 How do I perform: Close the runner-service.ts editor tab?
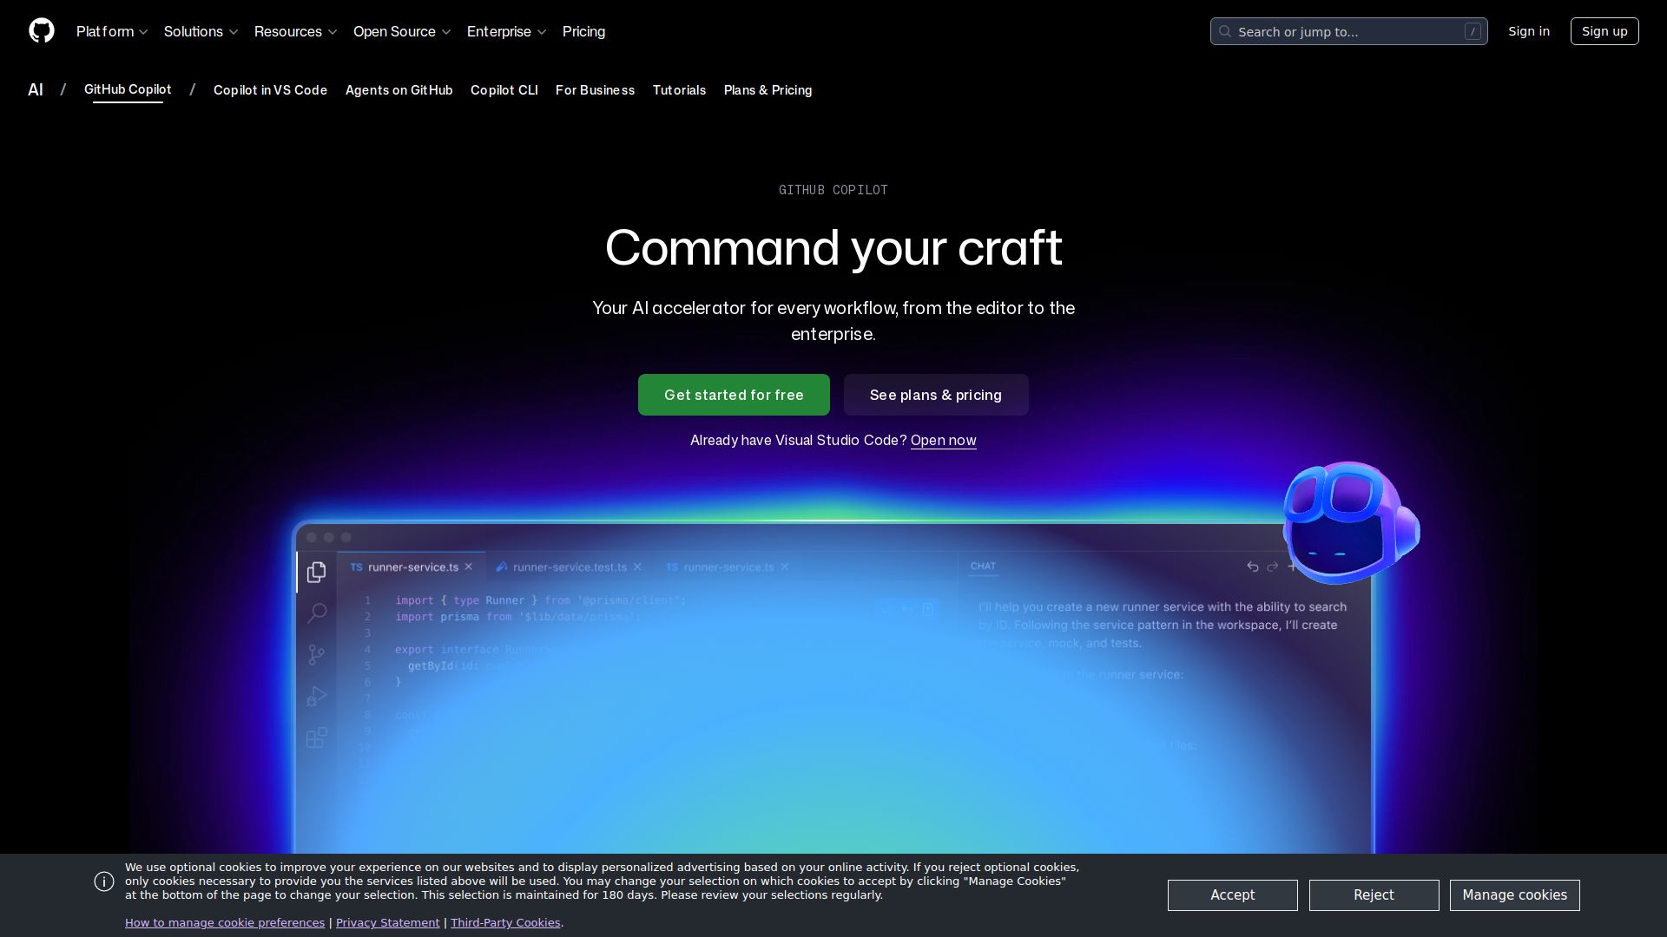(x=469, y=566)
